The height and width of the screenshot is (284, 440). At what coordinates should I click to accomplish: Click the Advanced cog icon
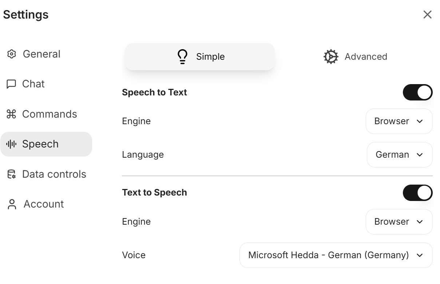pyautogui.click(x=331, y=57)
